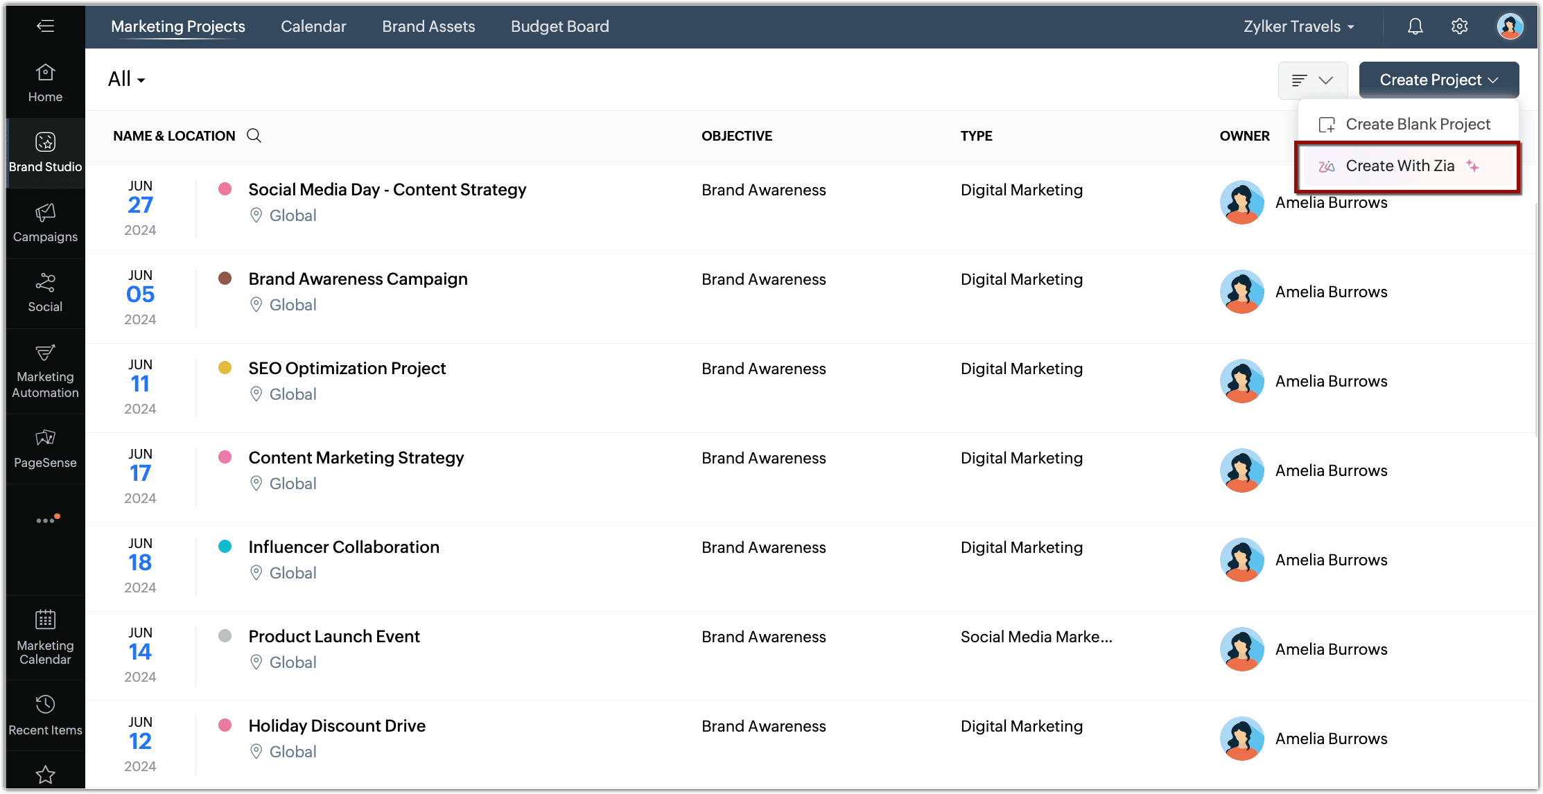
Task: Open the sort options dropdown
Action: 1312,80
